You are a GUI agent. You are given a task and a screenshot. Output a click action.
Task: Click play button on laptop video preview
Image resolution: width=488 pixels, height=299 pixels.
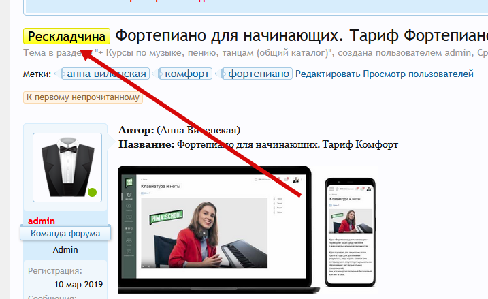(202, 234)
